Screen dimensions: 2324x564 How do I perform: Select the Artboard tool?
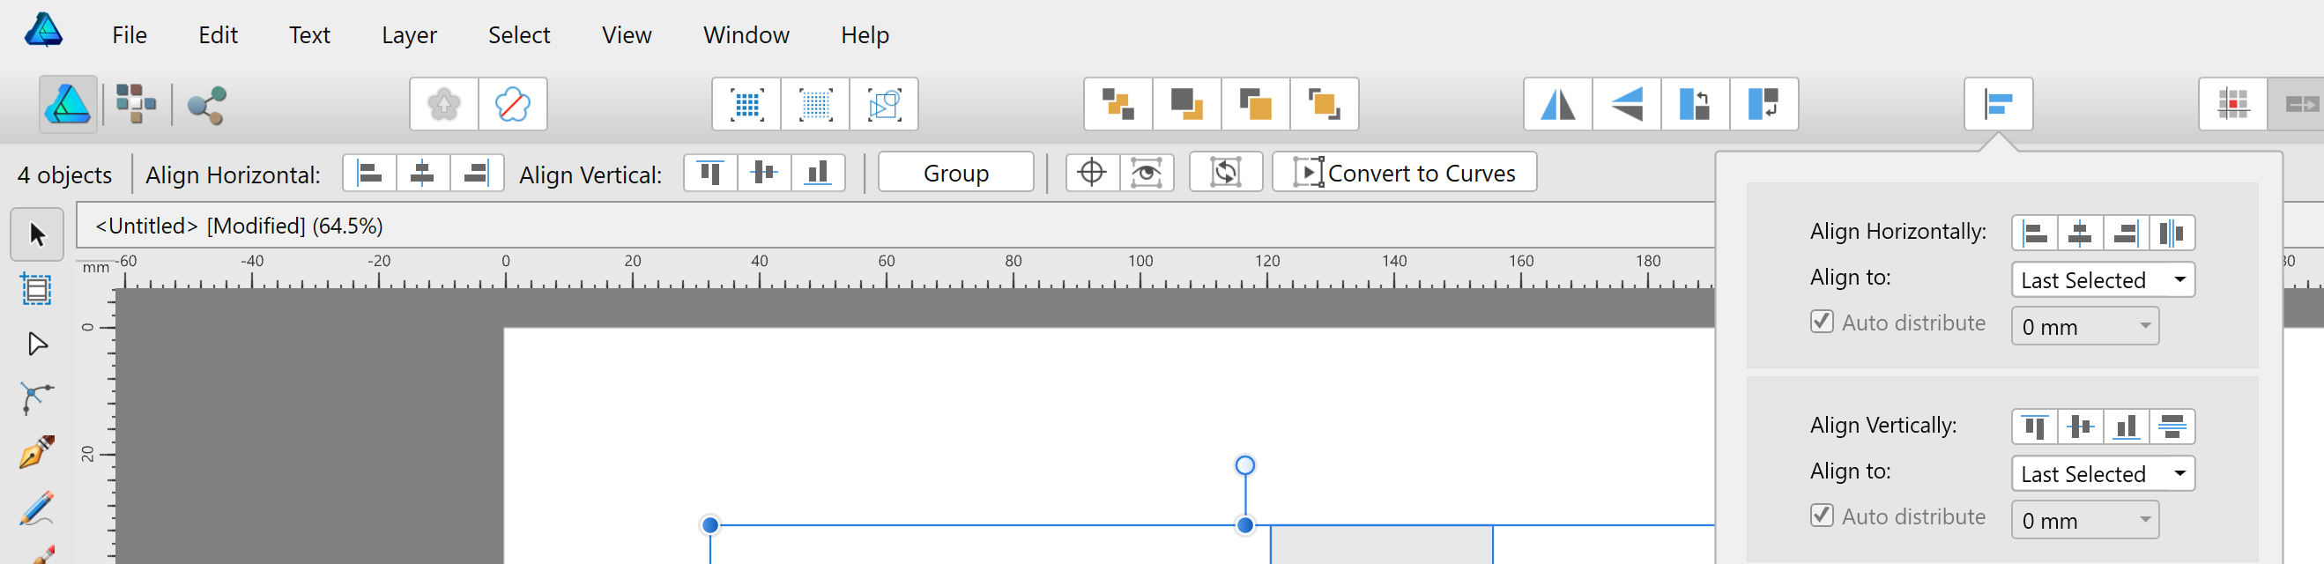[37, 290]
